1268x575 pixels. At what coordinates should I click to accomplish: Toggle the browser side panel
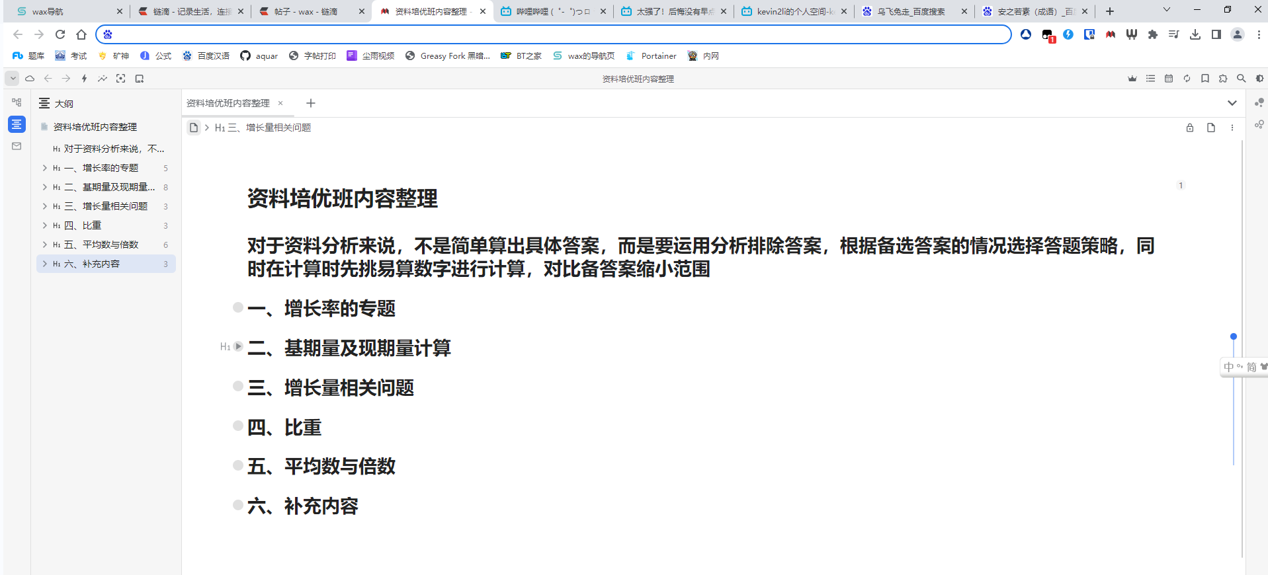pos(1216,34)
